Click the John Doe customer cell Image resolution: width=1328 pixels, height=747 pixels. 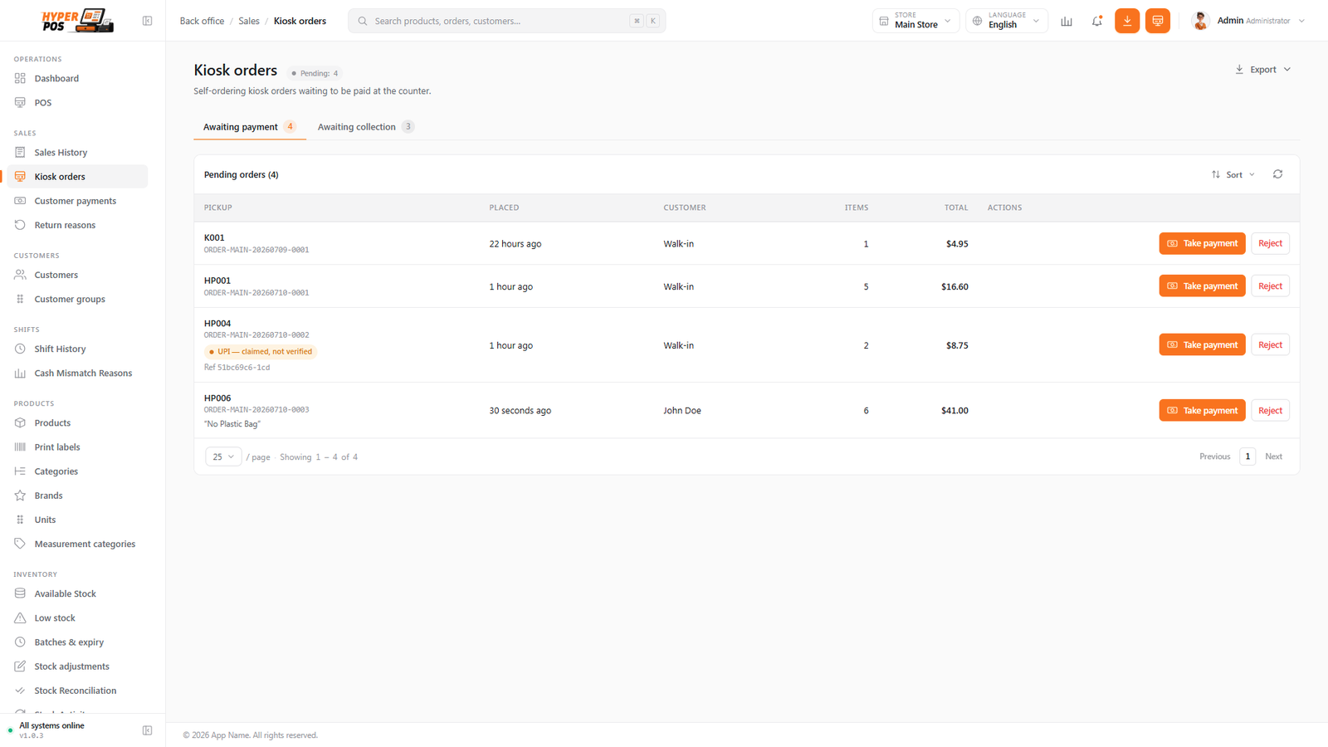(x=682, y=410)
